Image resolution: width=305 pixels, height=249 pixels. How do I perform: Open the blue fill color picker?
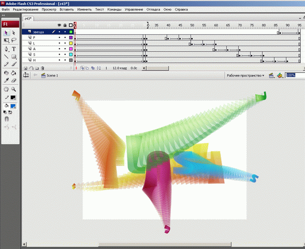(x=13, y=106)
